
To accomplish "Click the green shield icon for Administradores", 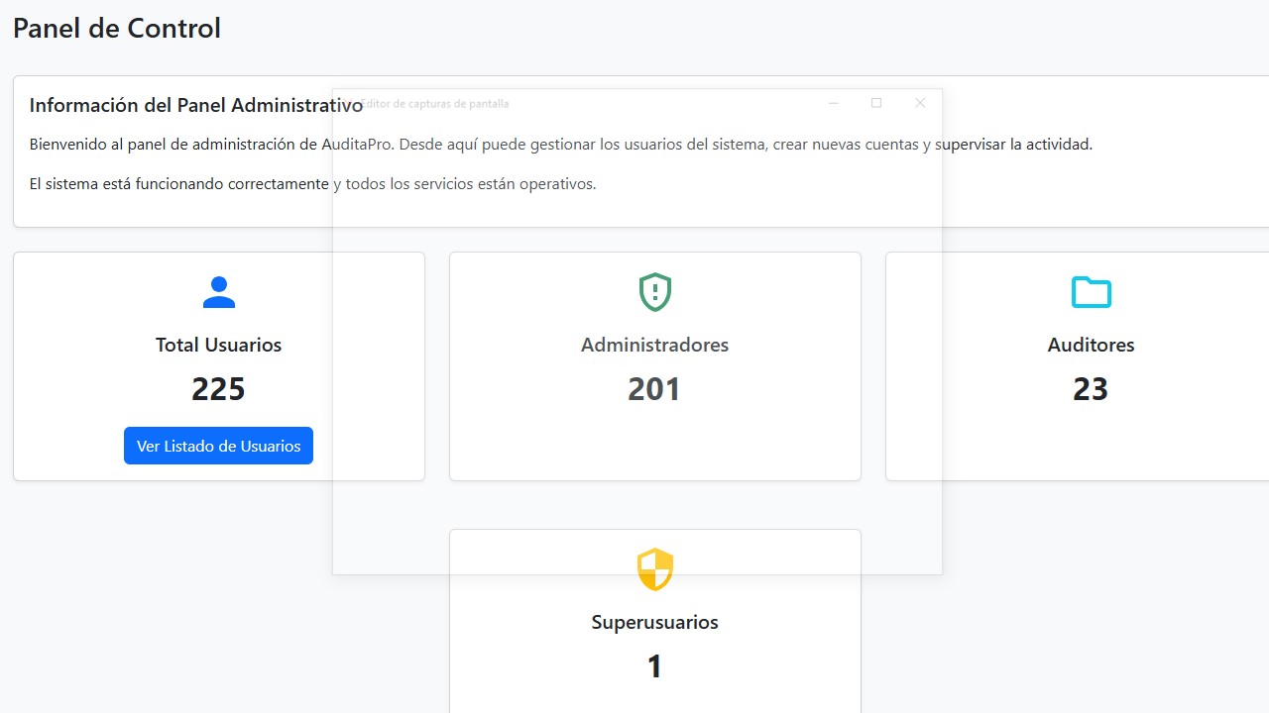I will 654,292.
